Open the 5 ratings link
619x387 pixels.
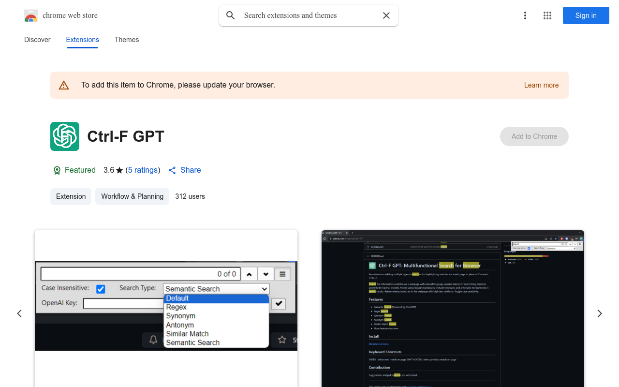(143, 170)
